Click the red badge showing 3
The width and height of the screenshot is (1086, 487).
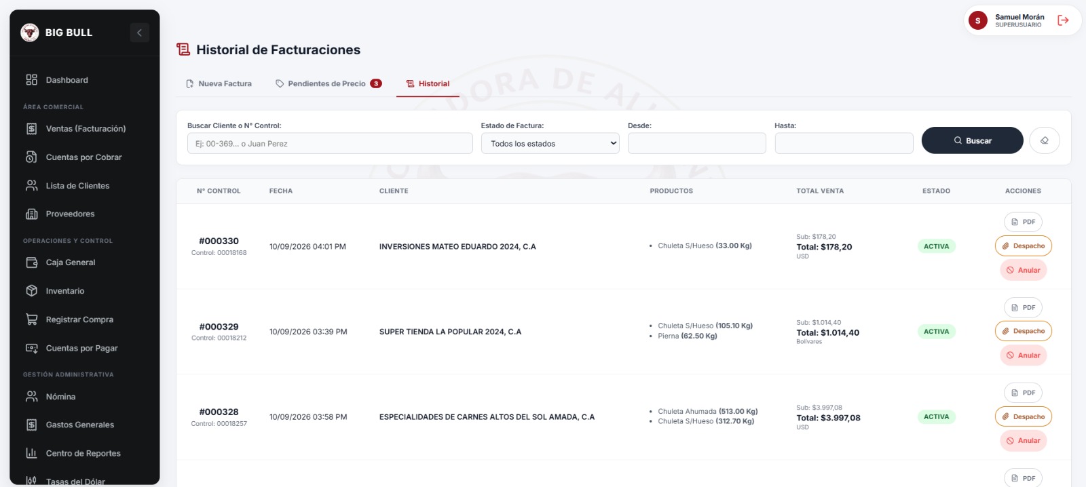pyautogui.click(x=376, y=84)
